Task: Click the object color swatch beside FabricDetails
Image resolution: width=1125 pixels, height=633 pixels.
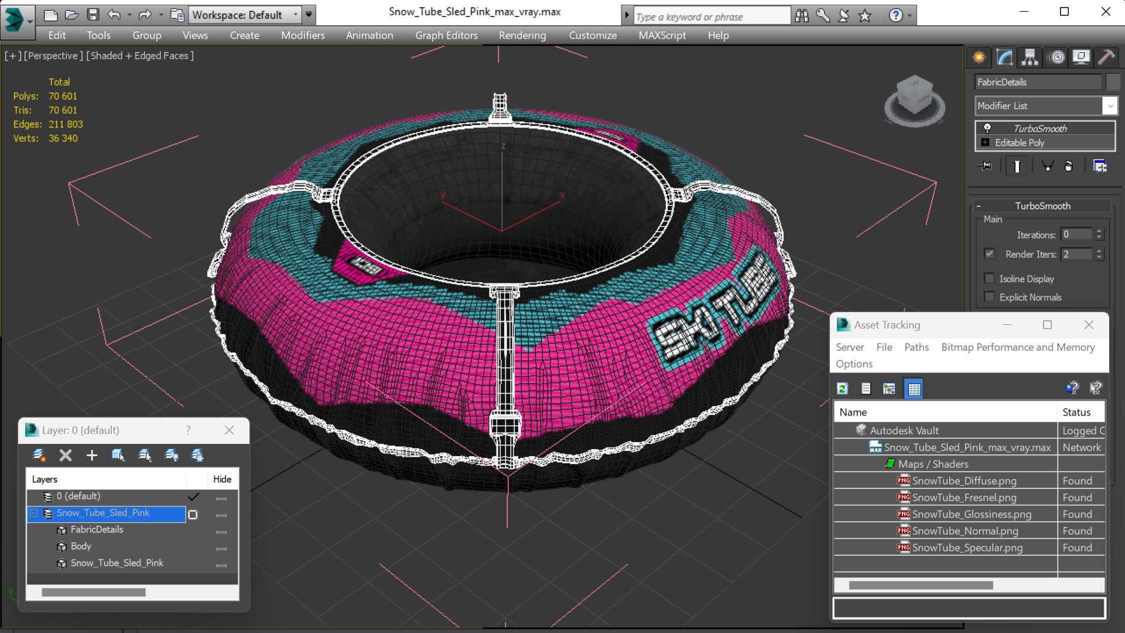Action: point(1113,82)
